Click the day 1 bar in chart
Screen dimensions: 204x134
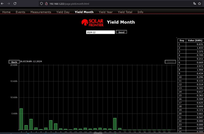21,119
